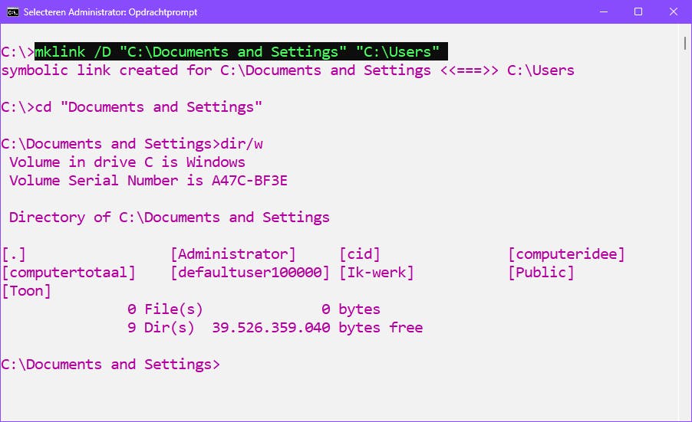
Task: Click the vertical scrollbar thumb
Action: point(684,43)
